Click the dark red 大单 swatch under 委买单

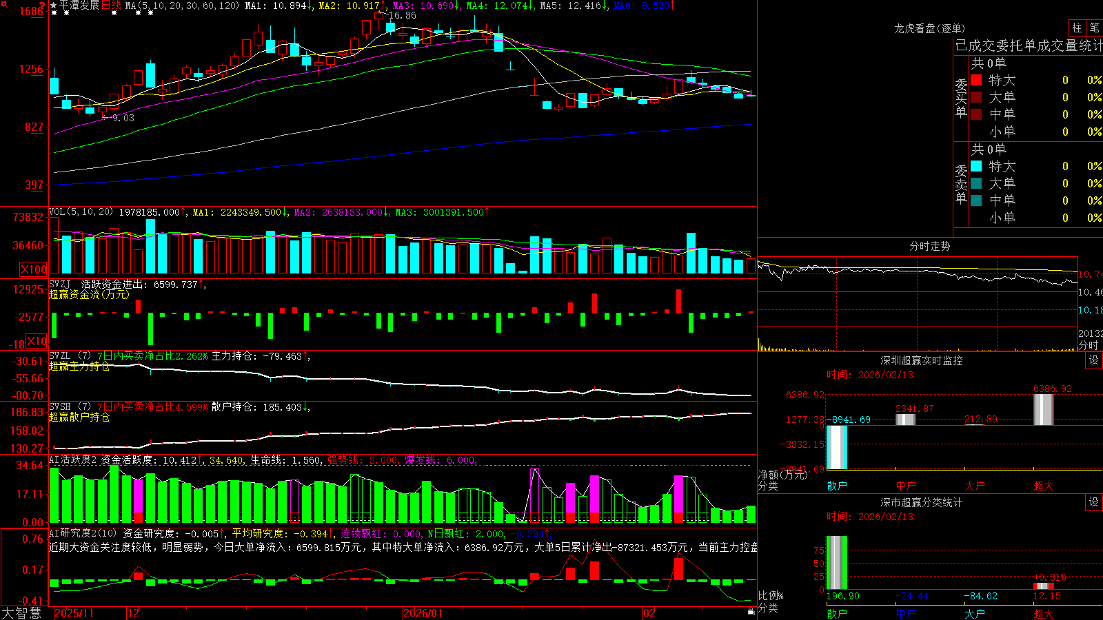point(976,97)
